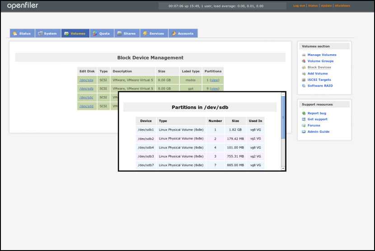The width and height of the screenshot is (375, 251).
Task: Switch to the Accounts tab
Action: coord(183,33)
